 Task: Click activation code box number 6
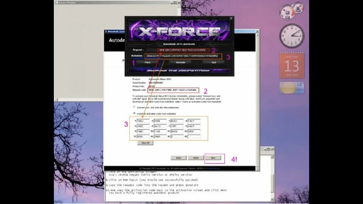(x=160, y=126)
